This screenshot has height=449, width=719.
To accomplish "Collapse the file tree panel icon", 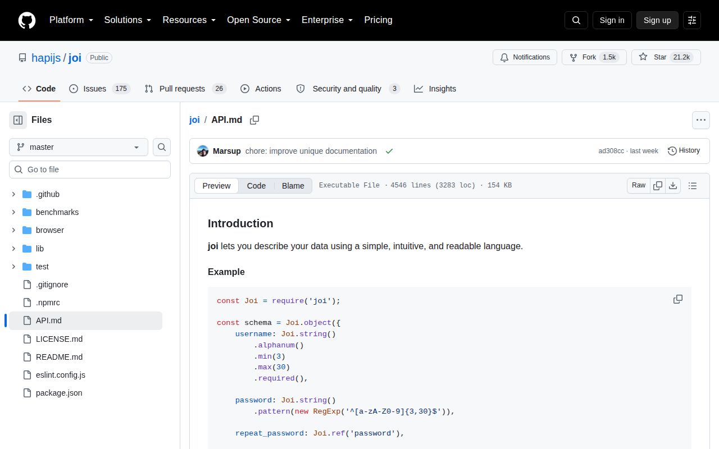I will point(18,120).
